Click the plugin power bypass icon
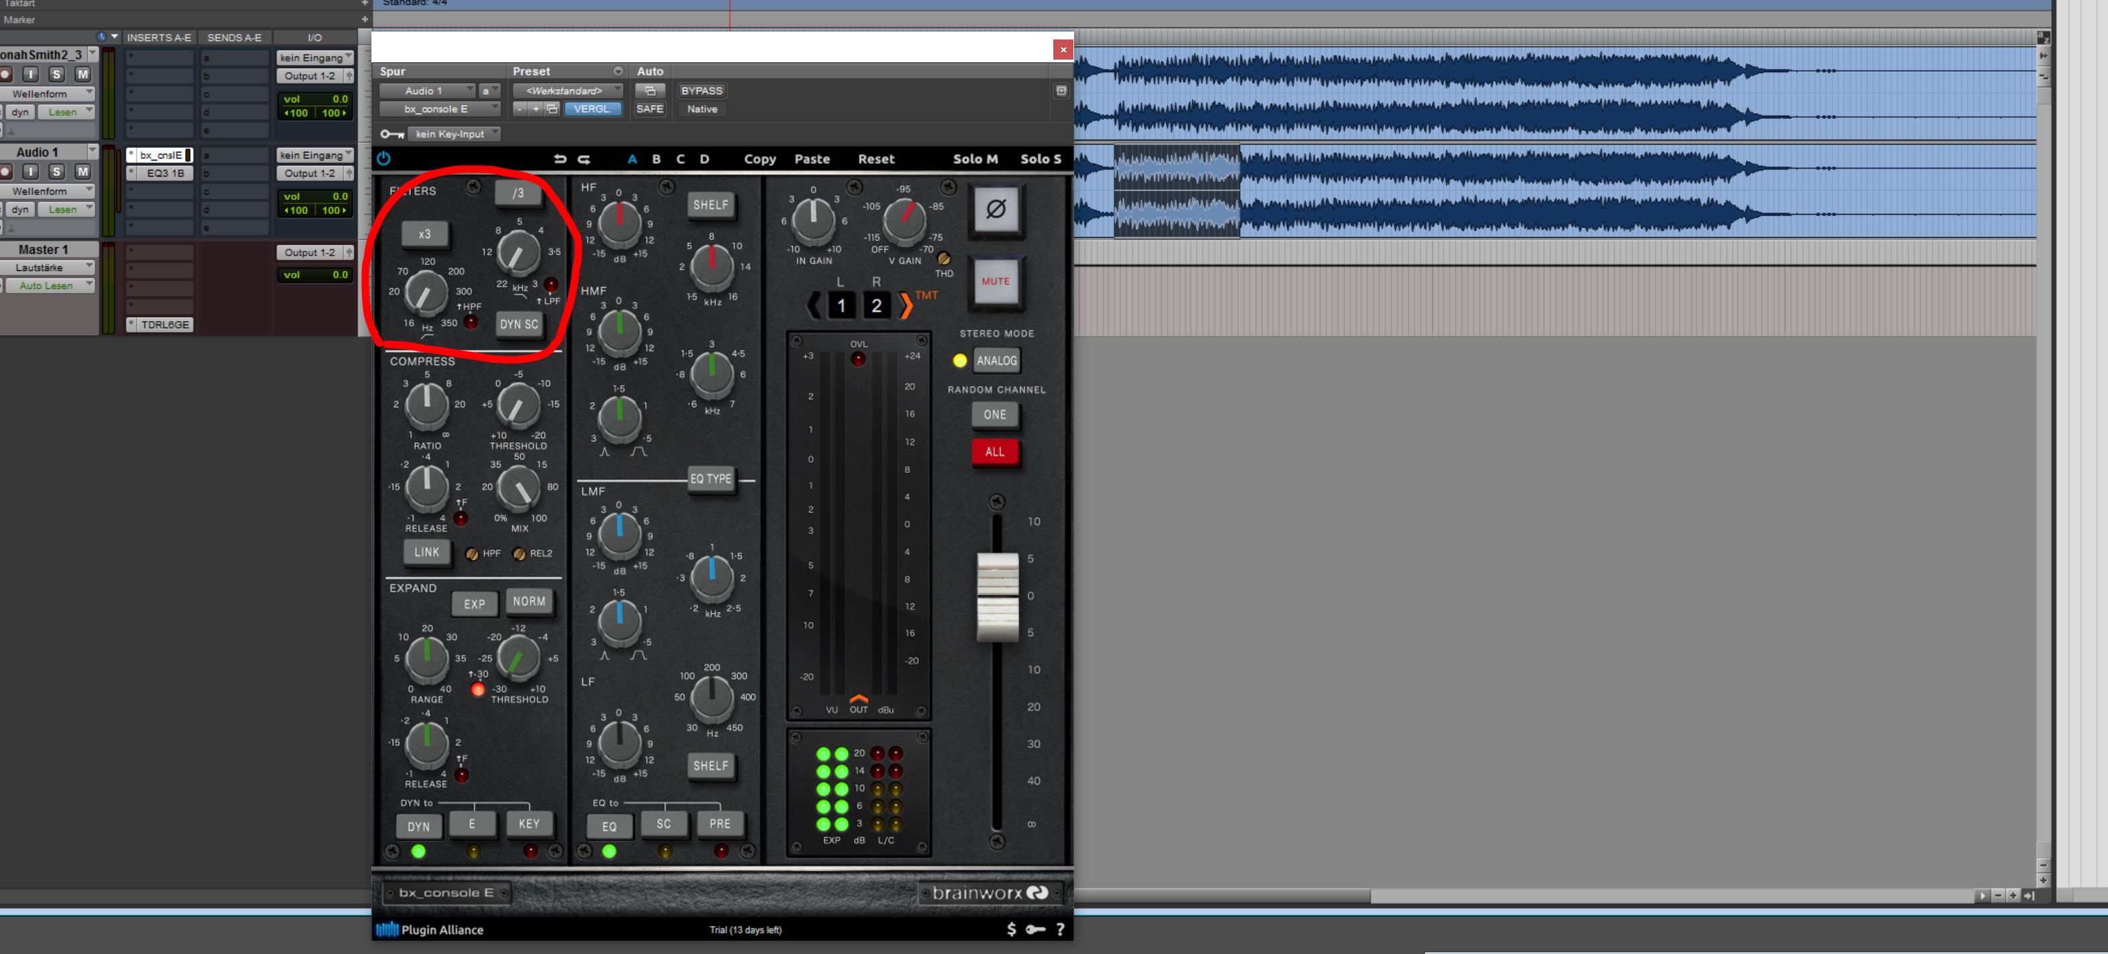 click(x=384, y=159)
